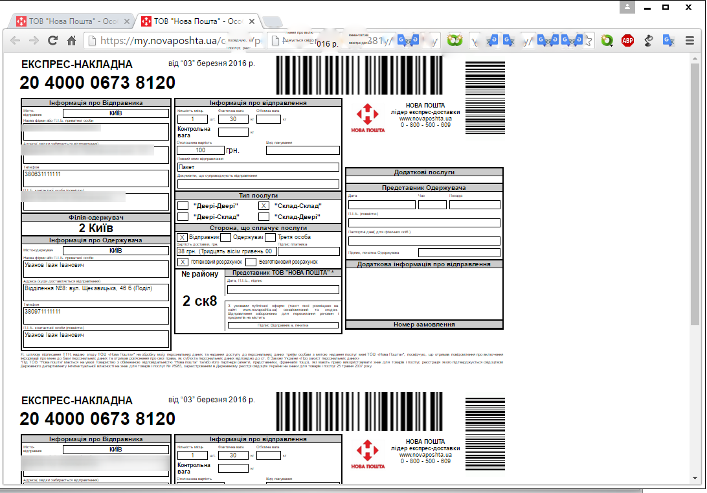Check the "Двері-Двері" service type box

183,205
